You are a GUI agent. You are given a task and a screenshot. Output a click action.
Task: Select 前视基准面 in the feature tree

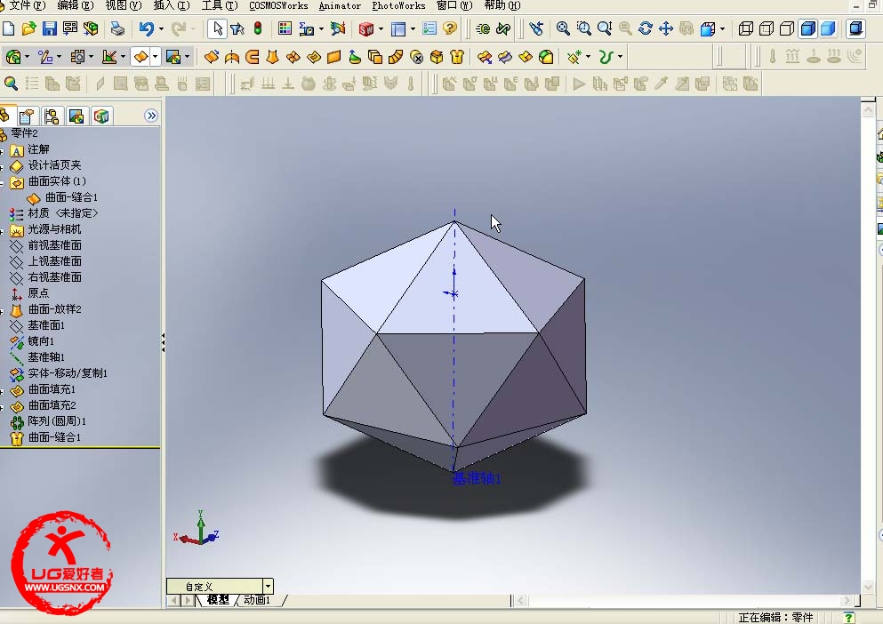pyautogui.click(x=54, y=245)
